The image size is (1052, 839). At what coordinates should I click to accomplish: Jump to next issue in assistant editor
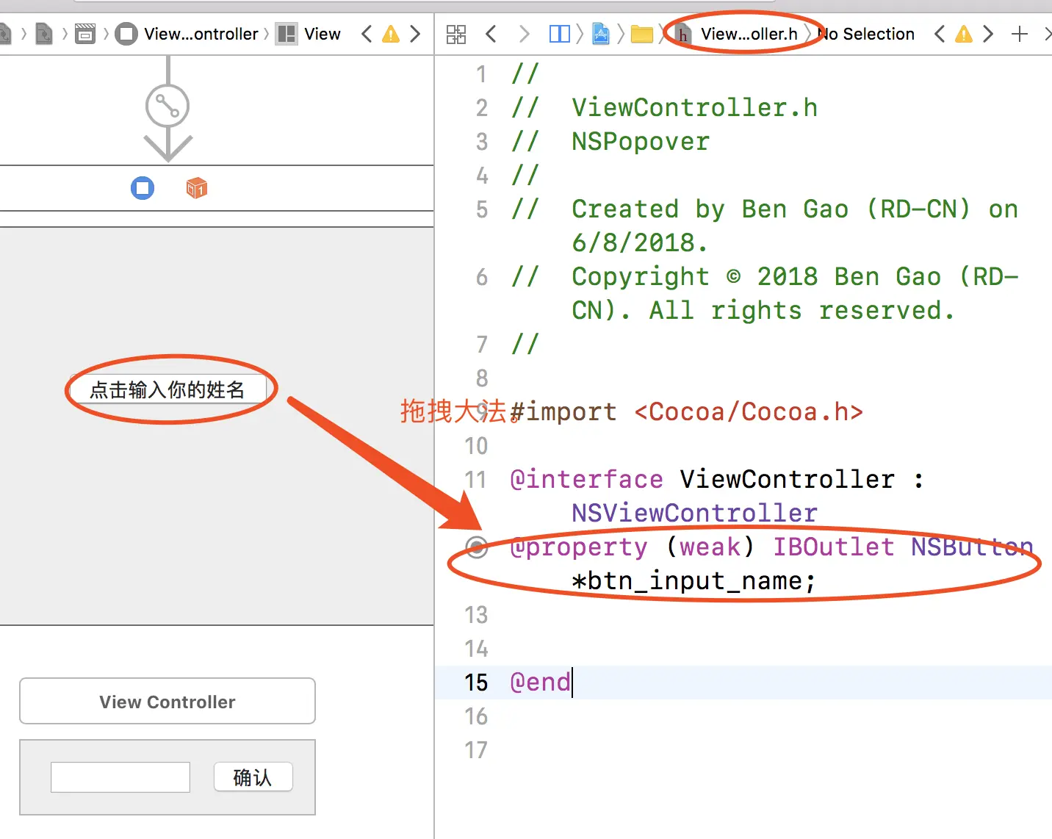[x=988, y=34]
